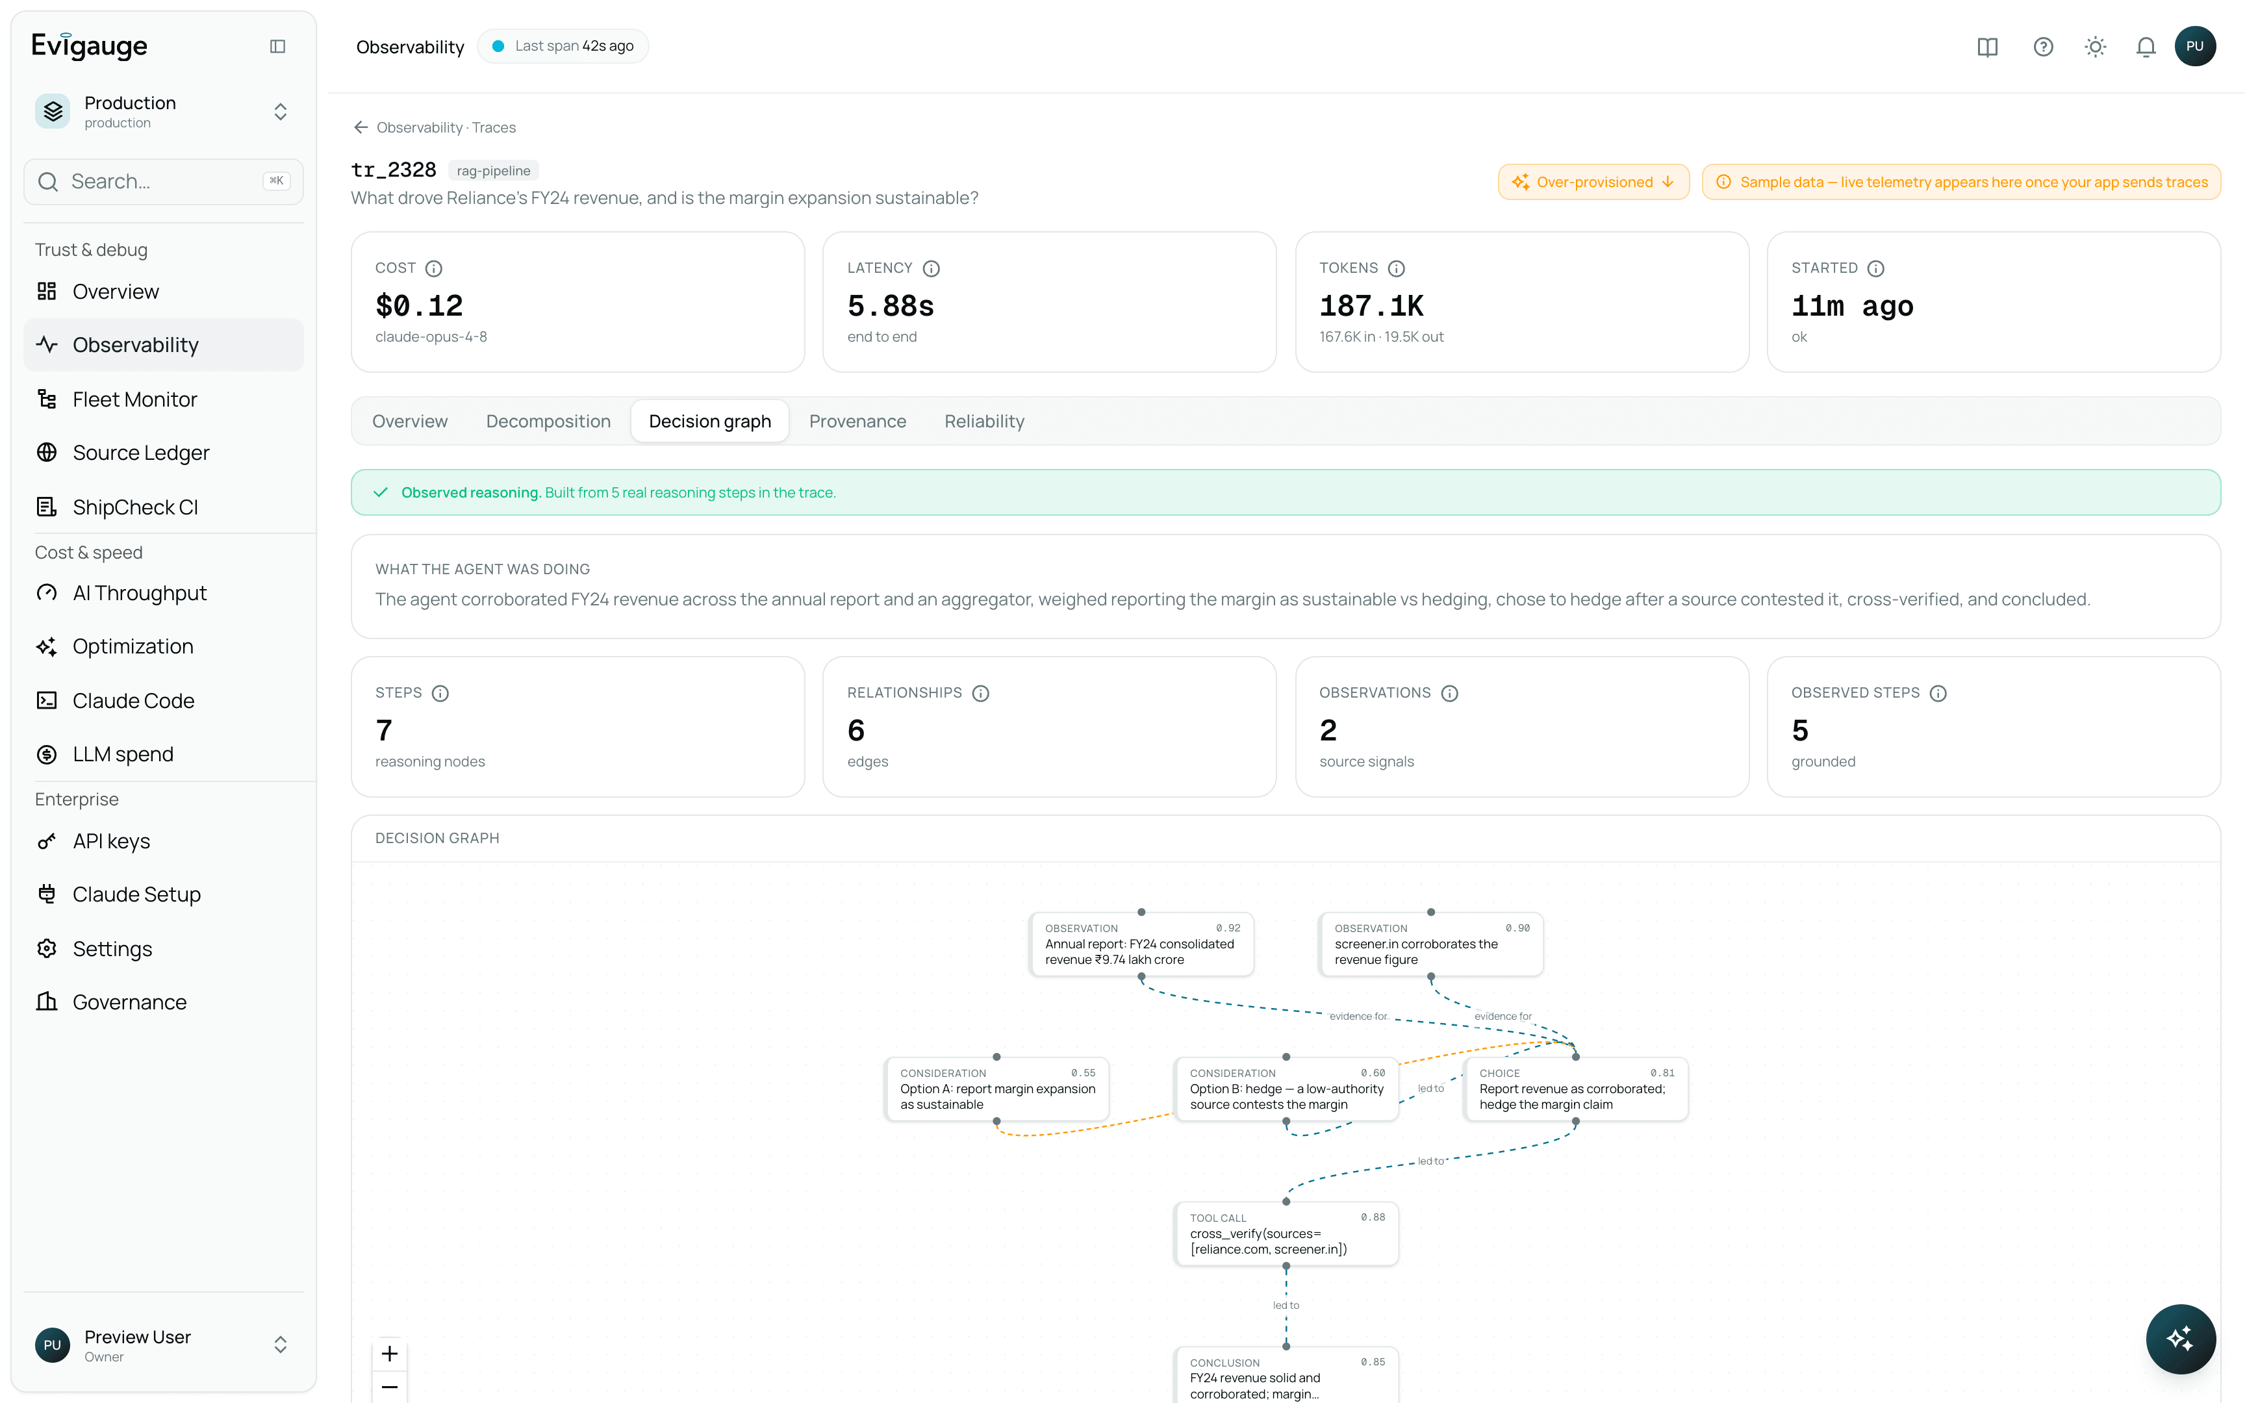
Task: Click the Search input field
Action: pos(163,182)
